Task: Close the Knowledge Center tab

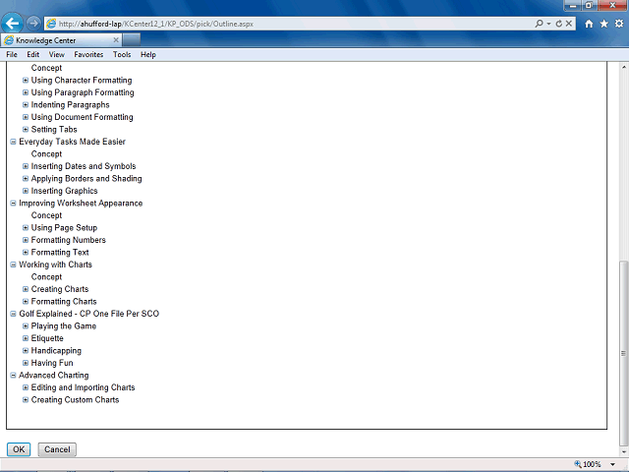Action: [116, 40]
